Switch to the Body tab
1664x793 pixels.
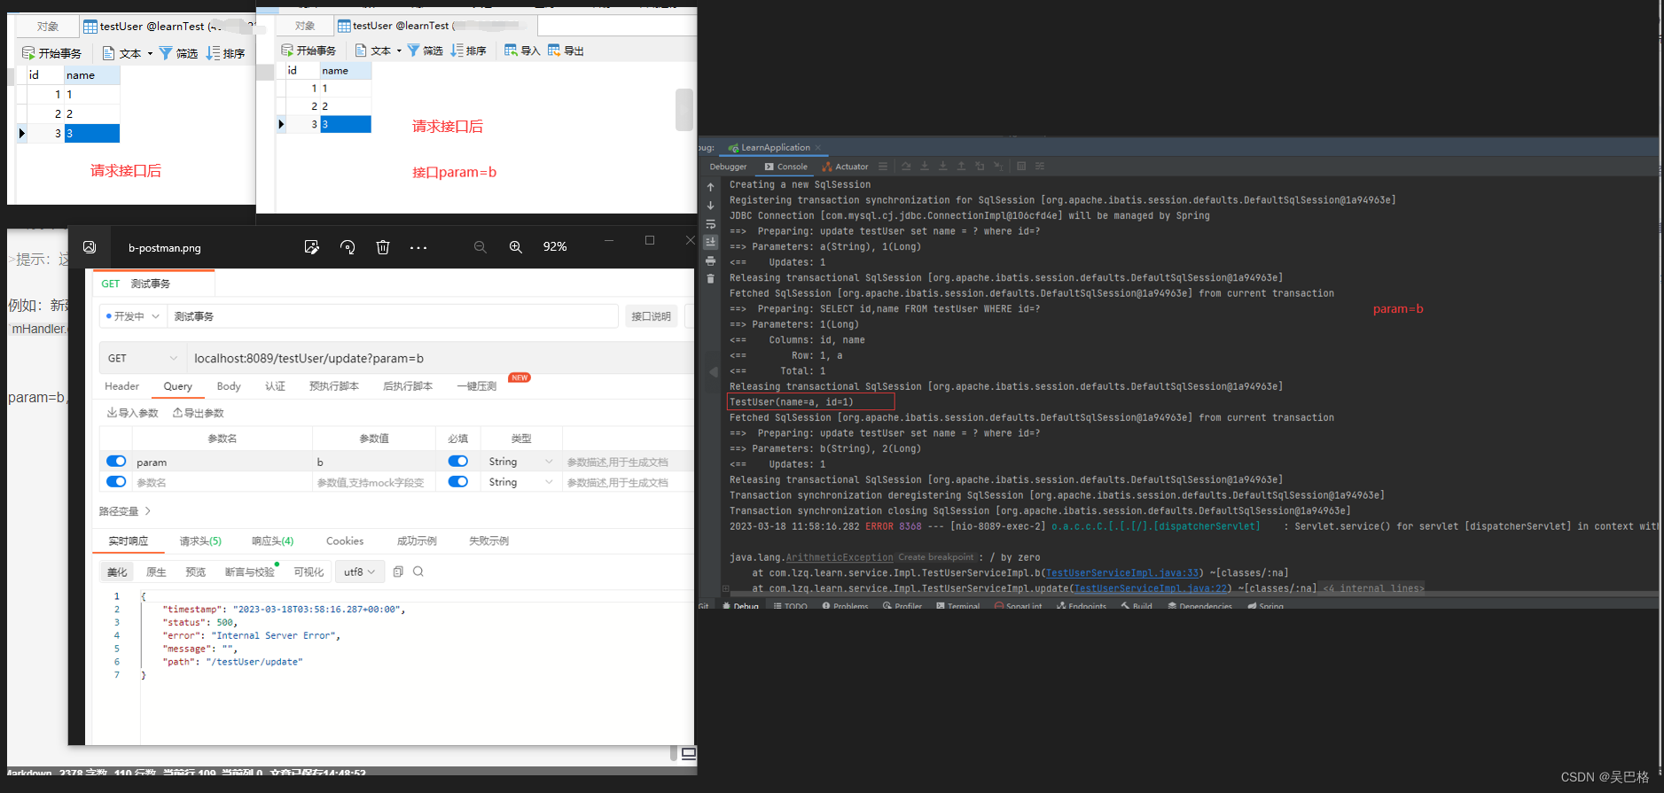point(229,386)
